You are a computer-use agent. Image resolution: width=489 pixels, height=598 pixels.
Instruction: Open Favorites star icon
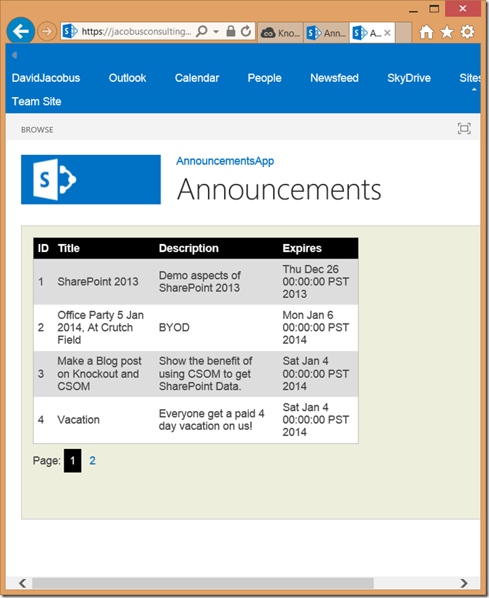[447, 32]
